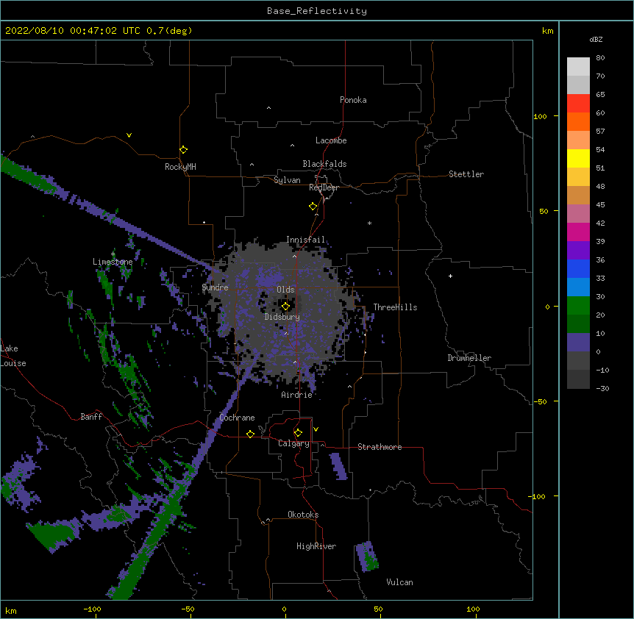Click the Vulcan city label
Viewport: 634px width, 619px height.
tap(399, 582)
